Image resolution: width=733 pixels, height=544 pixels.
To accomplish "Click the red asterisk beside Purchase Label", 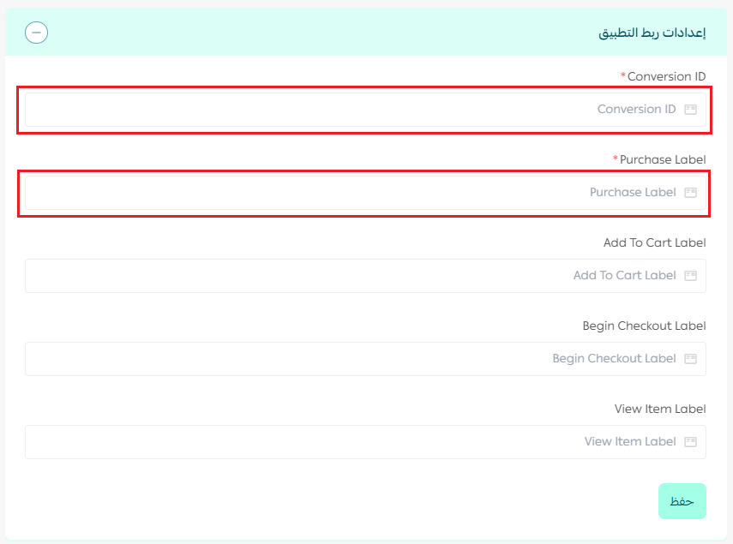I will tap(616, 158).
